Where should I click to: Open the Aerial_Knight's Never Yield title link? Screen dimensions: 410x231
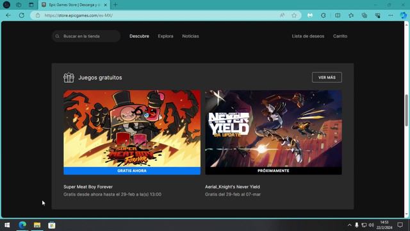[233, 187]
